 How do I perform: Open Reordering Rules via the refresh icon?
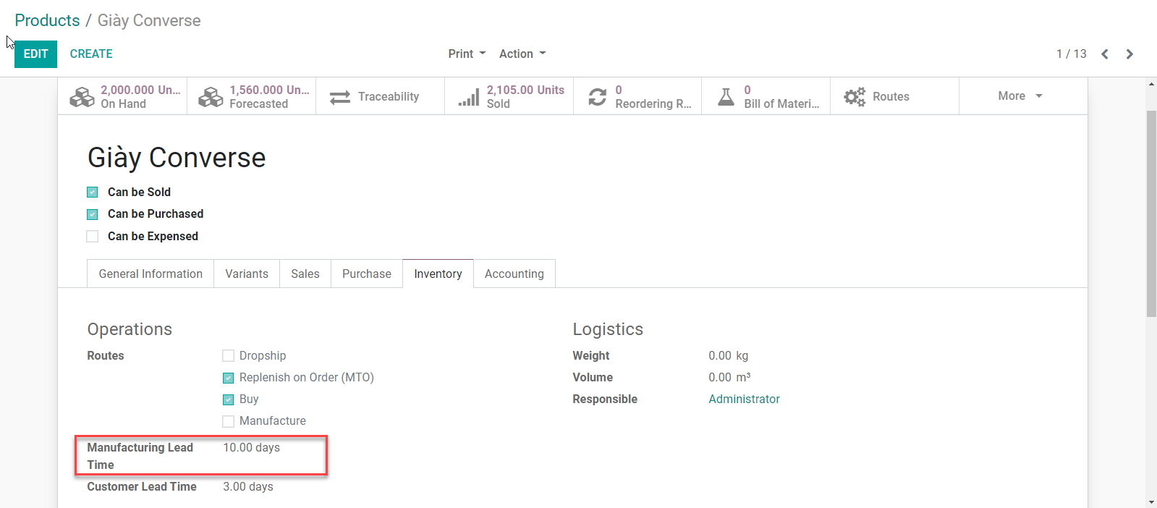pos(597,97)
